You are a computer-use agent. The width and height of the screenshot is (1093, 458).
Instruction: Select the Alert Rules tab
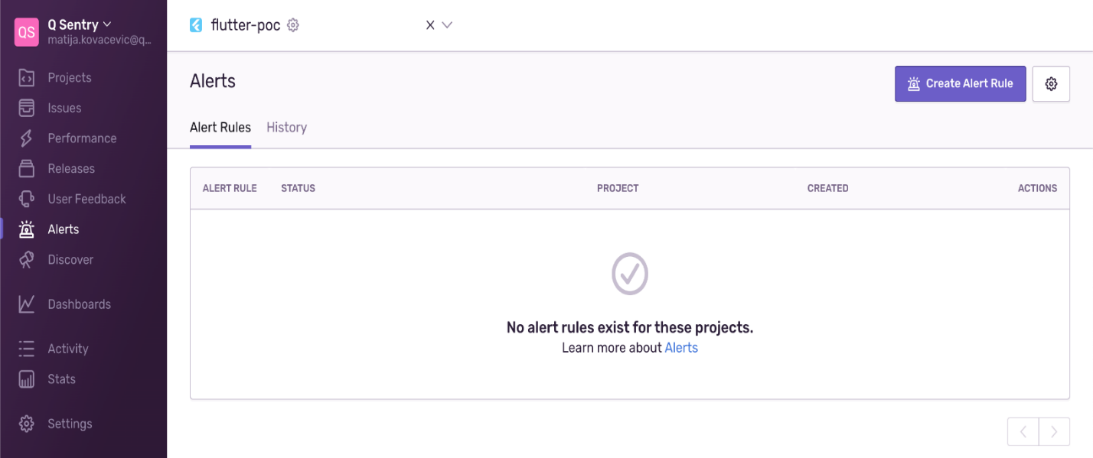(220, 128)
